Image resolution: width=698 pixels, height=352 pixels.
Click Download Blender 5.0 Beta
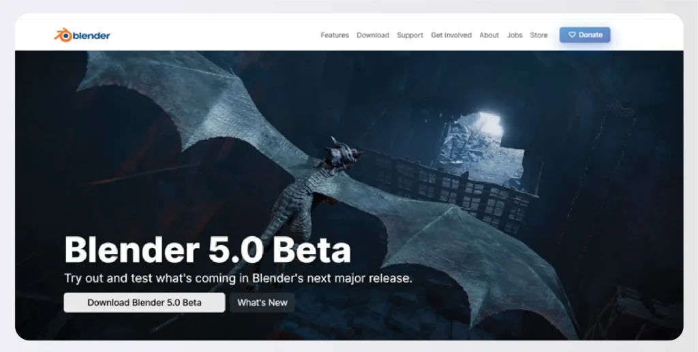pos(145,303)
